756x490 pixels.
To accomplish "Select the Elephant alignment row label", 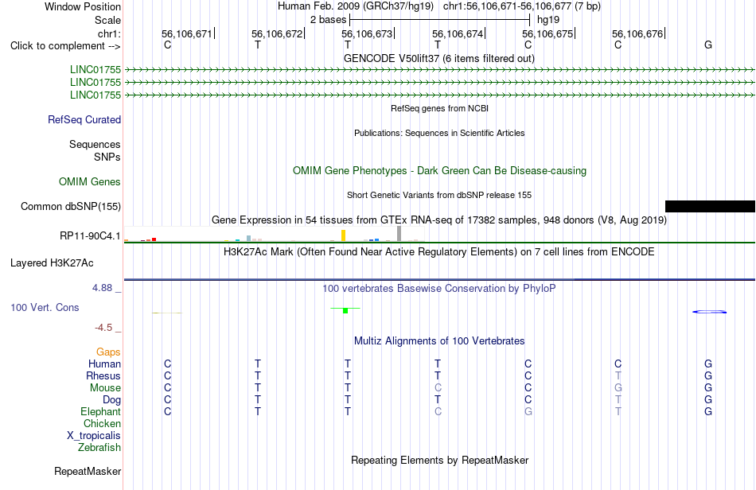I will coord(100,411).
